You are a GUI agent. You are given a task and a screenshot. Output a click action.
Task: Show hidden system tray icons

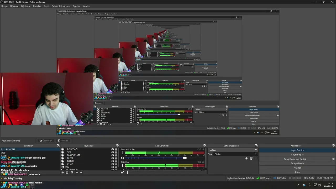click(x=298, y=185)
